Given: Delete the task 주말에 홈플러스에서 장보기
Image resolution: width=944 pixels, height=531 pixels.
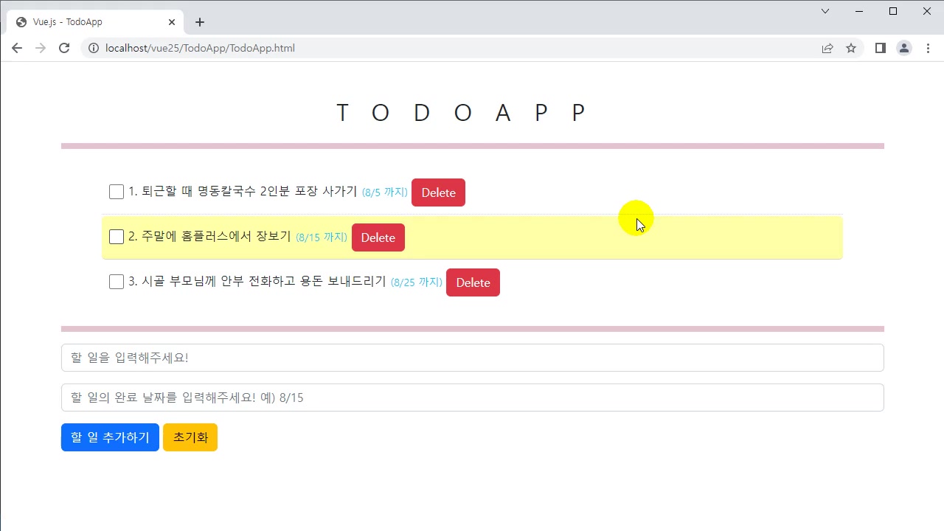Looking at the screenshot, I should pyautogui.click(x=378, y=237).
